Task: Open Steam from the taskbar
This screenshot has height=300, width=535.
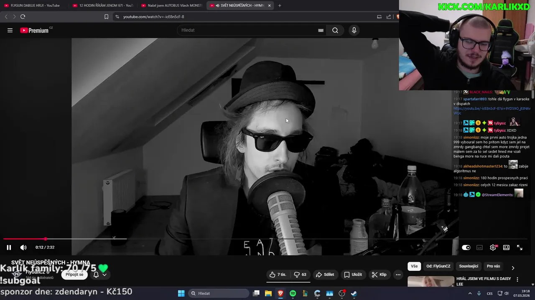Action: [354, 293]
